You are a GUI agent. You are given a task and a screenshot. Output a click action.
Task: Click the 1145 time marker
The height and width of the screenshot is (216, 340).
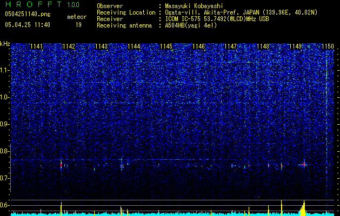click(166, 46)
